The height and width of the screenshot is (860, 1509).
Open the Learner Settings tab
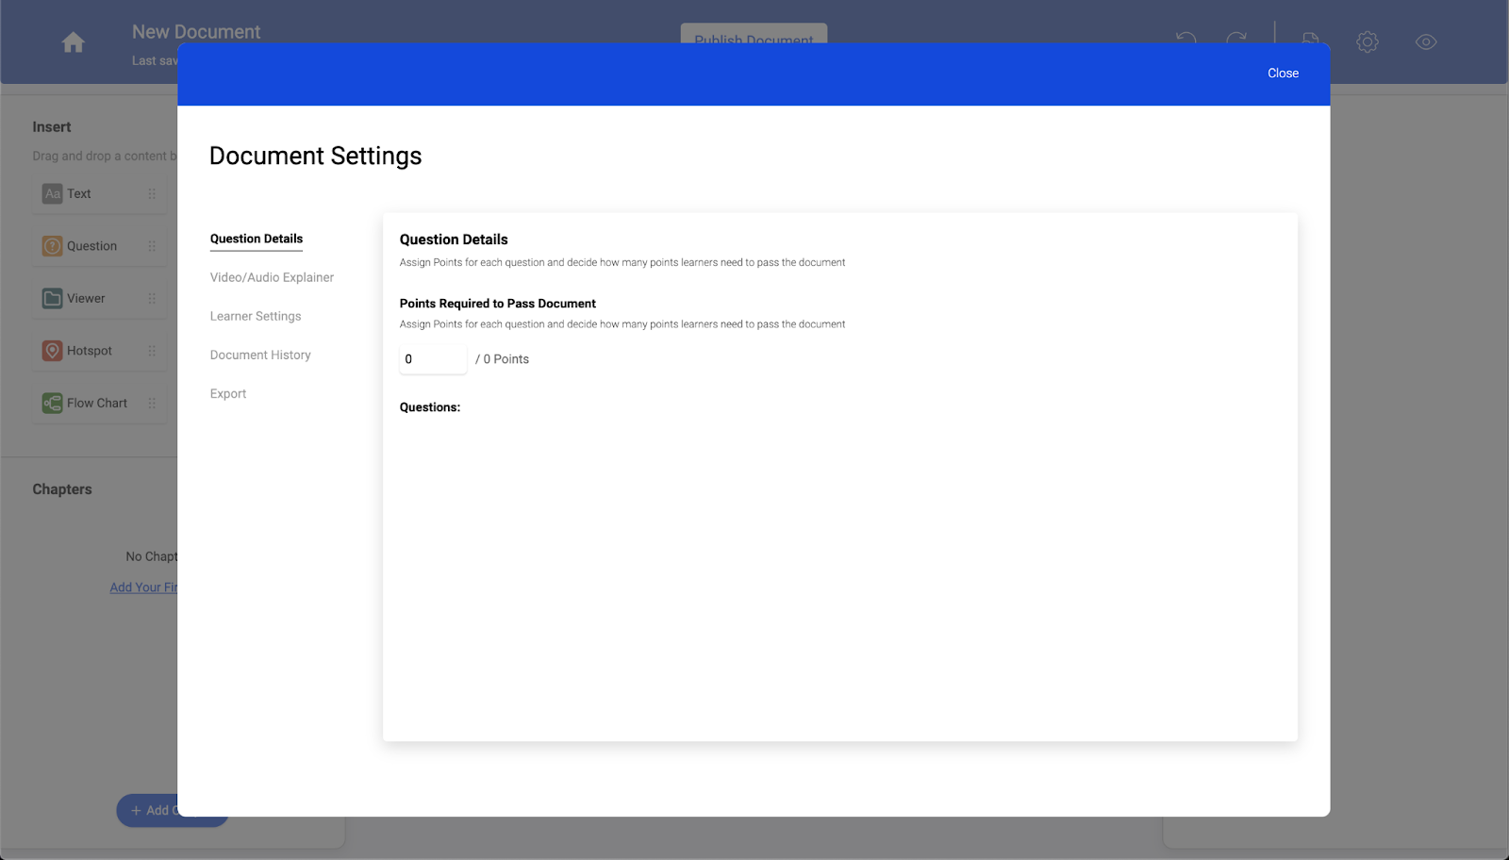pos(256,316)
